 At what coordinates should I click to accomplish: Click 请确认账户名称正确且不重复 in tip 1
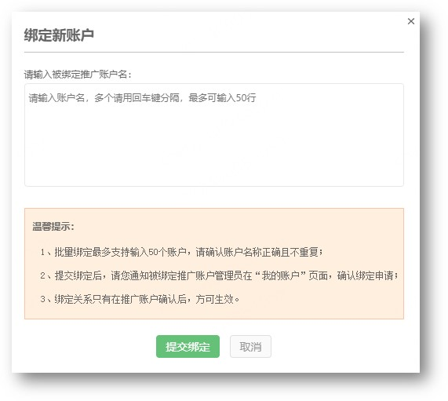pos(259,252)
